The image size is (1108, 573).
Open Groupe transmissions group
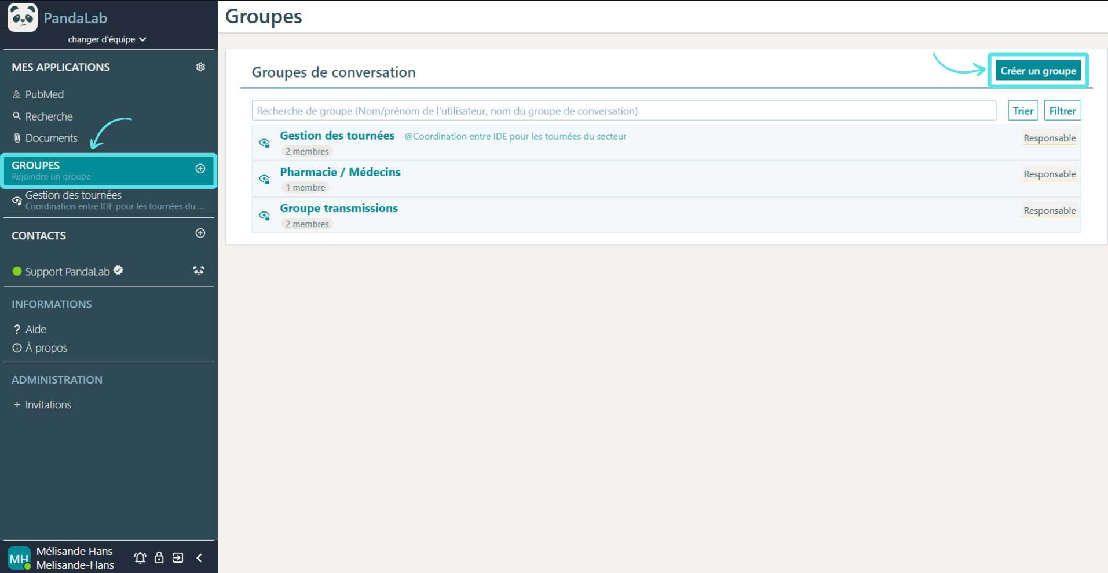(339, 208)
